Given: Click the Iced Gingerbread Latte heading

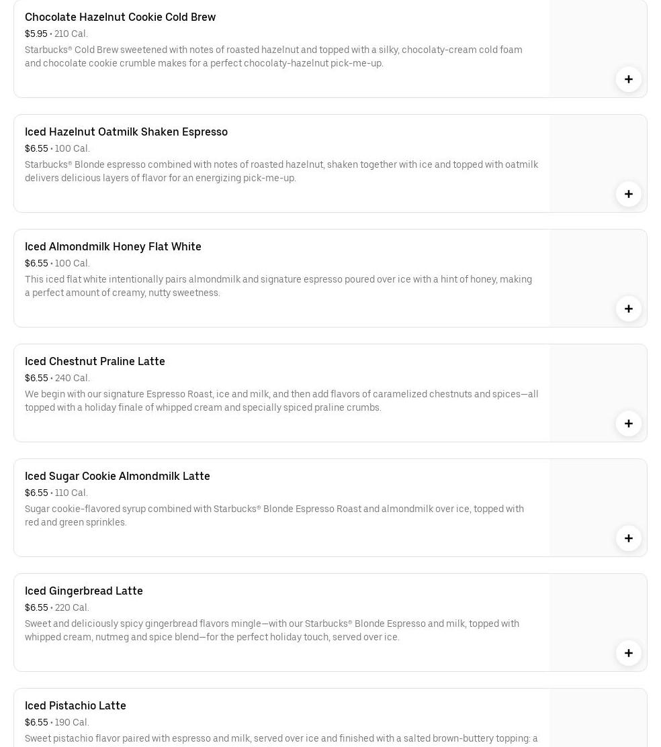Looking at the screenshot, I should point(84,591).
